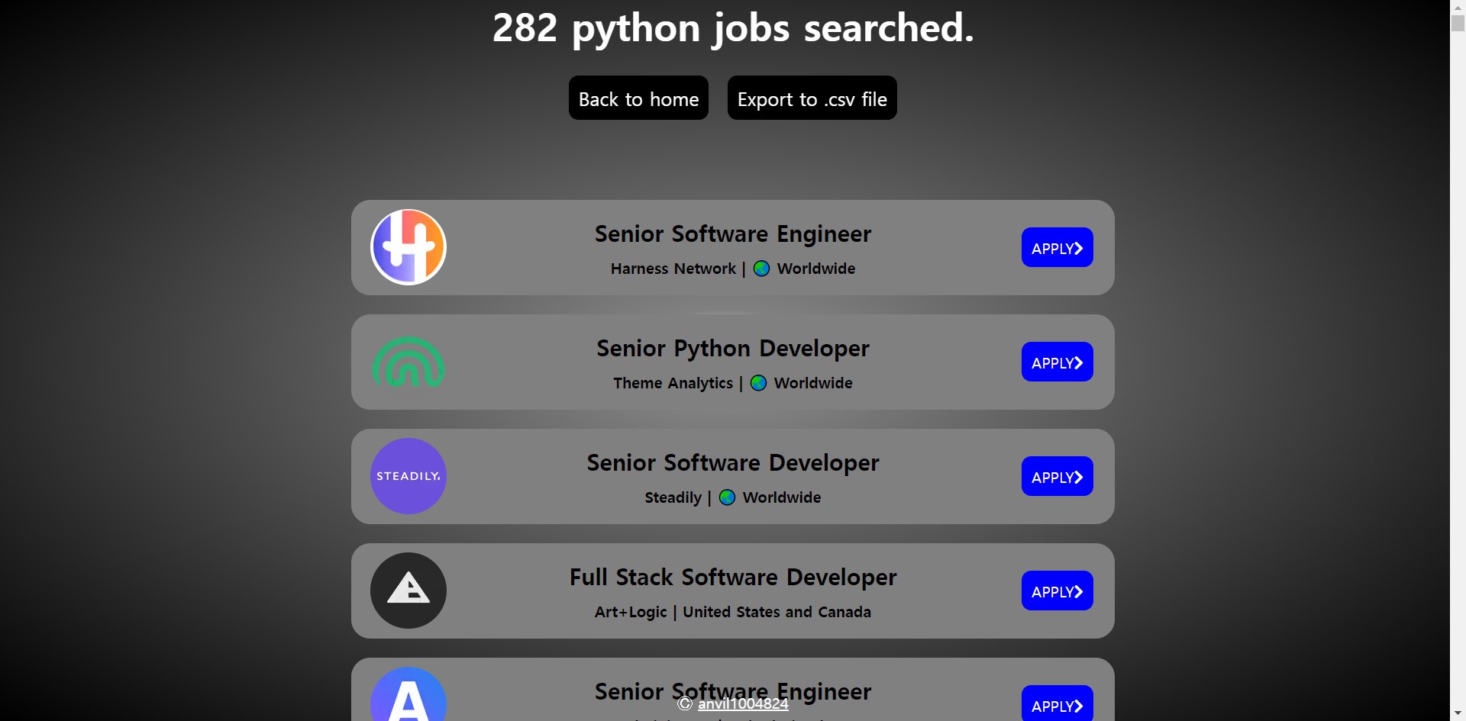Image resolution: width=1466 pixels, height=721 pixels.
Task: Select the Senior Python Developer title
Action: click(x=733, y=349)
